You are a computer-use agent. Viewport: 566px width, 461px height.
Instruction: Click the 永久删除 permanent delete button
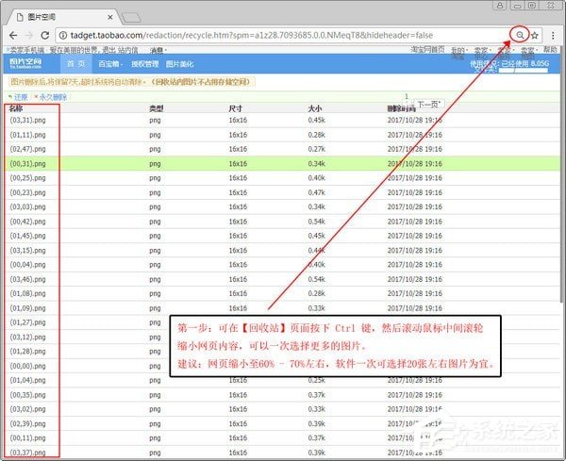pyautogui.click(x=51, y=97)
